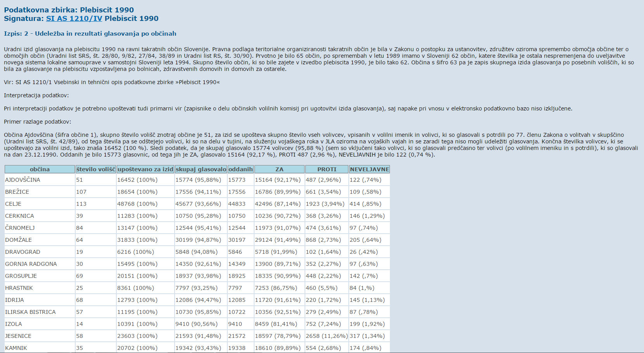Screen dimensions: 644x353
Task: Select the HRASTNIK row name
Action: pyautogui.click(x=19, y=288)
